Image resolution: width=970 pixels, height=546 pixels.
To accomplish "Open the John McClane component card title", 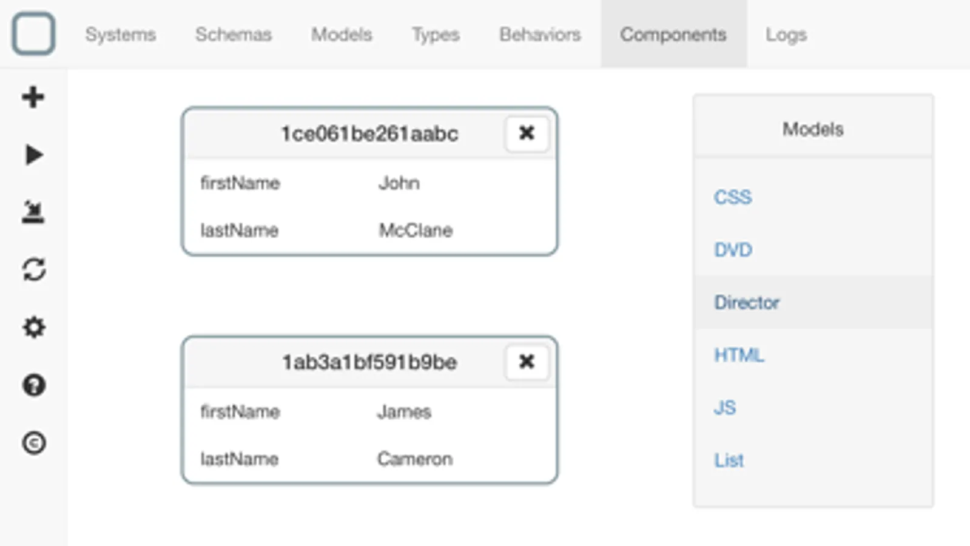I will 369,134.
